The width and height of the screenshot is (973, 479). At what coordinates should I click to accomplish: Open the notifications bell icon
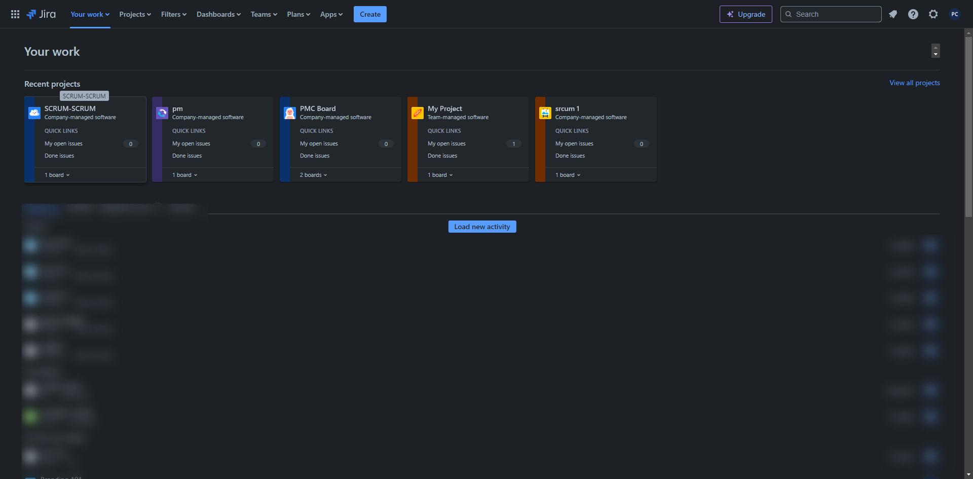pos(893,14)
